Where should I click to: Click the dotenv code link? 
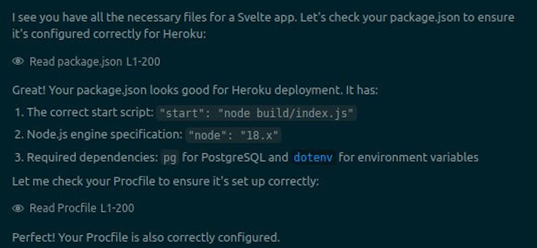[313, 157]
